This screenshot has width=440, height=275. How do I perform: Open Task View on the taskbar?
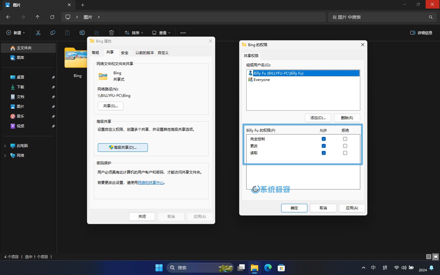241,268
